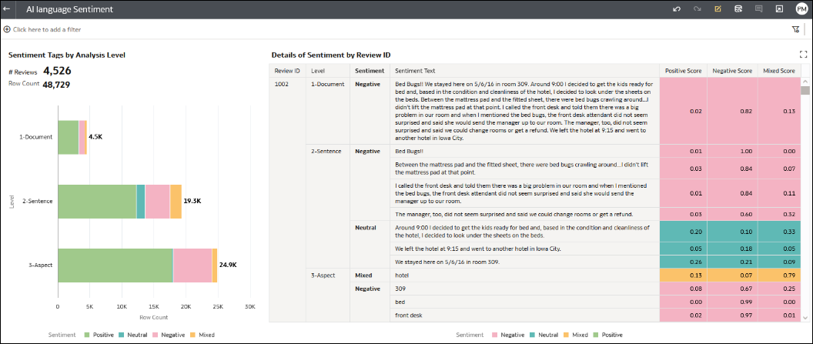
Task: Open the filter bar funnel icon
Action: coord(796,29)
